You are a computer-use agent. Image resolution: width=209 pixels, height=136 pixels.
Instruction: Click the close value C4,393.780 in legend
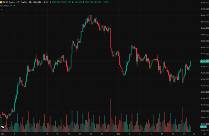88,2
